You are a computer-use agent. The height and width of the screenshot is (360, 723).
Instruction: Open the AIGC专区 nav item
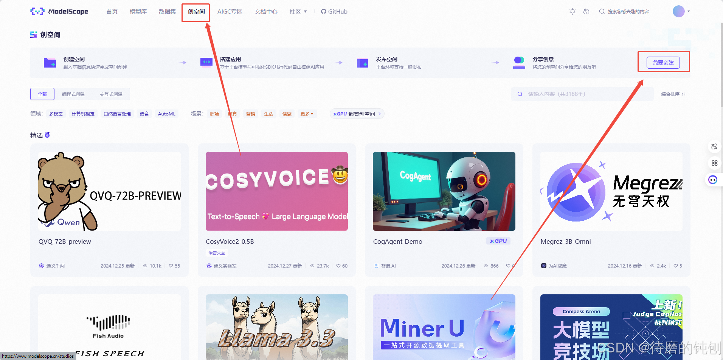[x=230, y=11]
